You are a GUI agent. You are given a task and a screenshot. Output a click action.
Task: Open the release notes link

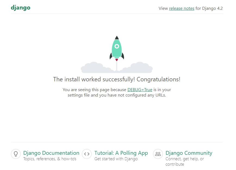click(x=182, y=8)
